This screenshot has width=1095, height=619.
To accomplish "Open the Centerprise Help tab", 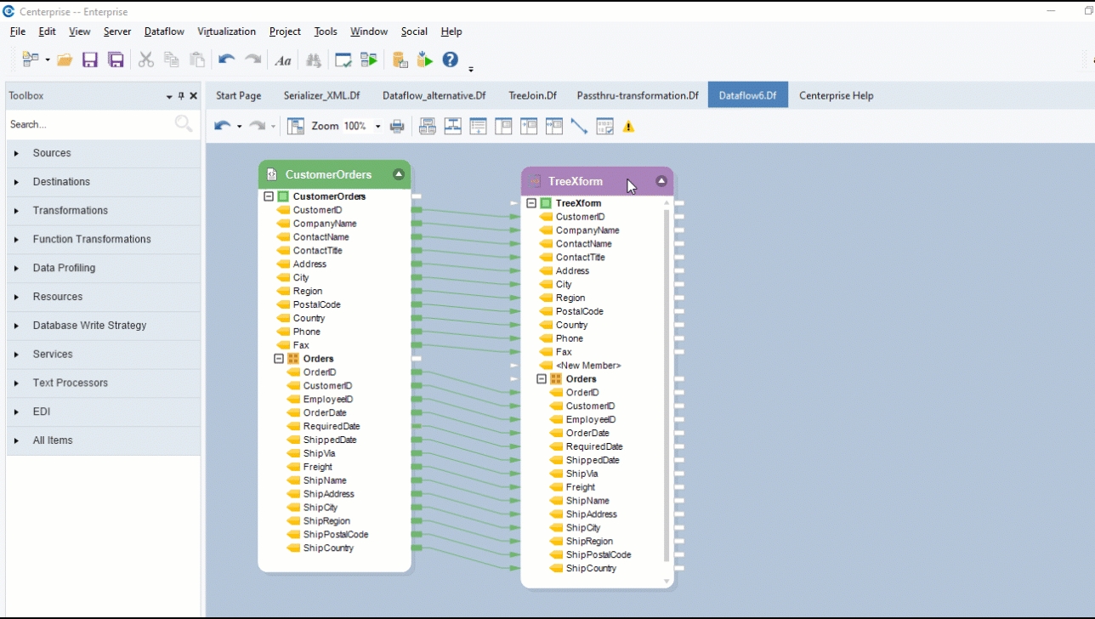I will (836, 95).
